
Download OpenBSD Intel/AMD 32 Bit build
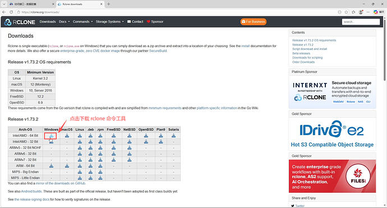tap(146, 142)
